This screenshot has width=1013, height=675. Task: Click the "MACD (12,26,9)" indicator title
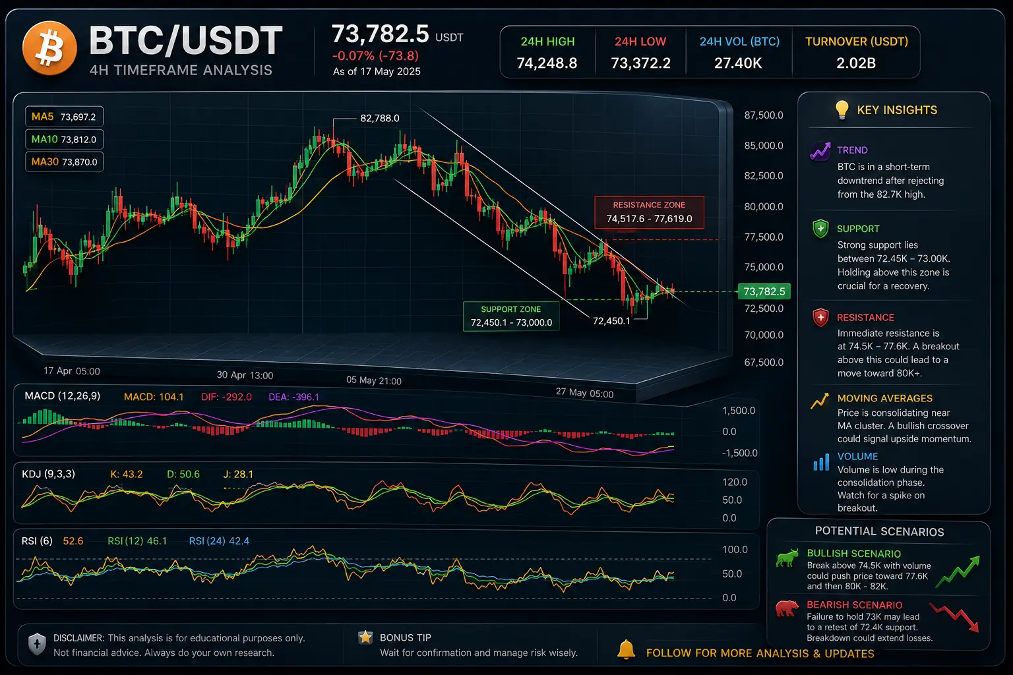pyautogui.click(x=63, y=396)
